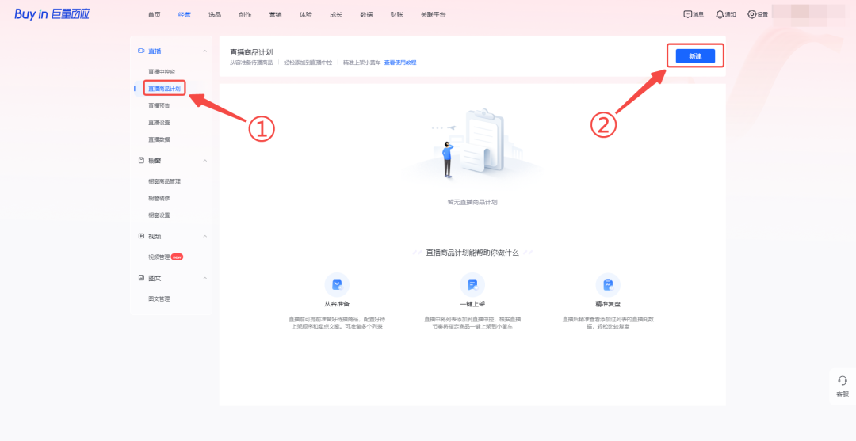Screen dimensions: 856x441
Task: Open the 消息 messages icon
Action: (688, 14)
